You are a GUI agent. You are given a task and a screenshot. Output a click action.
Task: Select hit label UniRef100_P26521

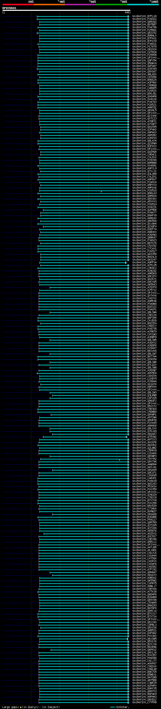[x=144, y=105]
